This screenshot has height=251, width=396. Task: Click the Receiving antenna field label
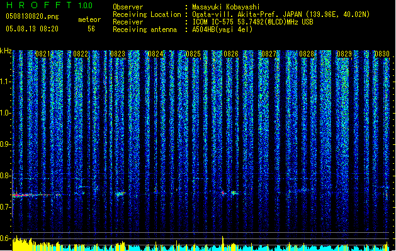point(145,29)
